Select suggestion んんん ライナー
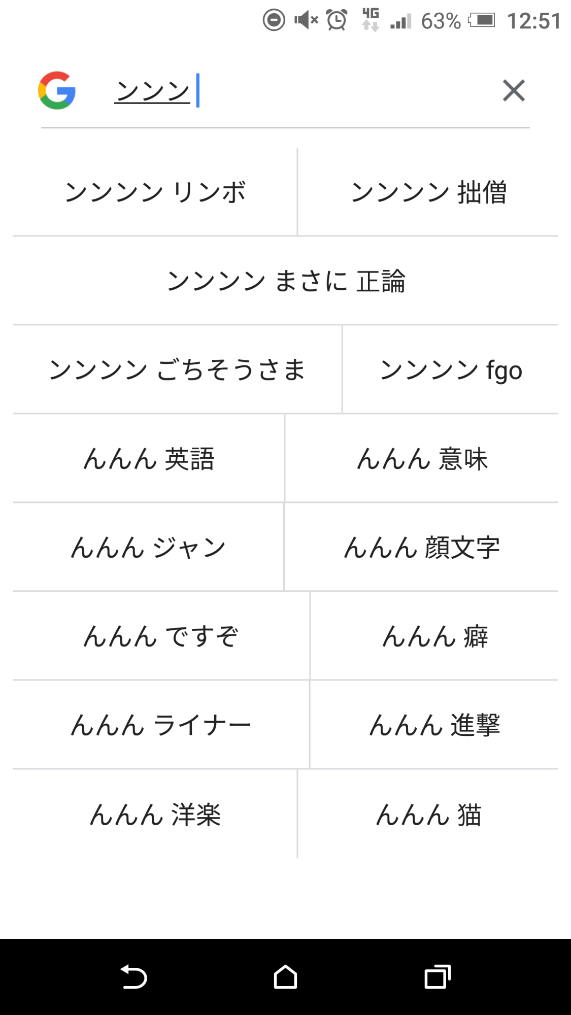 coord(161,725)
